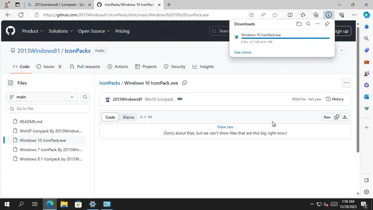
Task: Click See more in Downloads panel
Action: point(243,52)
